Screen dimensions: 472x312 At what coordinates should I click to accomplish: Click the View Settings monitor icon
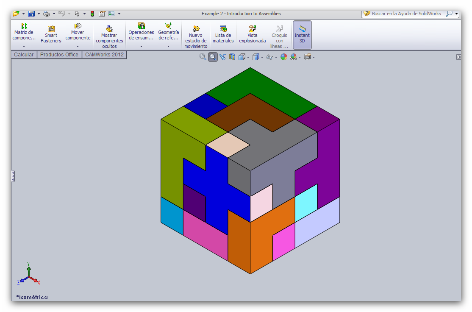pos(308,57)
